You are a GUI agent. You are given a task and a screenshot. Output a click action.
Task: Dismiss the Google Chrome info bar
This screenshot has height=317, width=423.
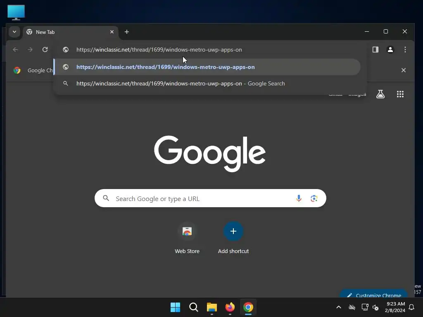[404, 70]
